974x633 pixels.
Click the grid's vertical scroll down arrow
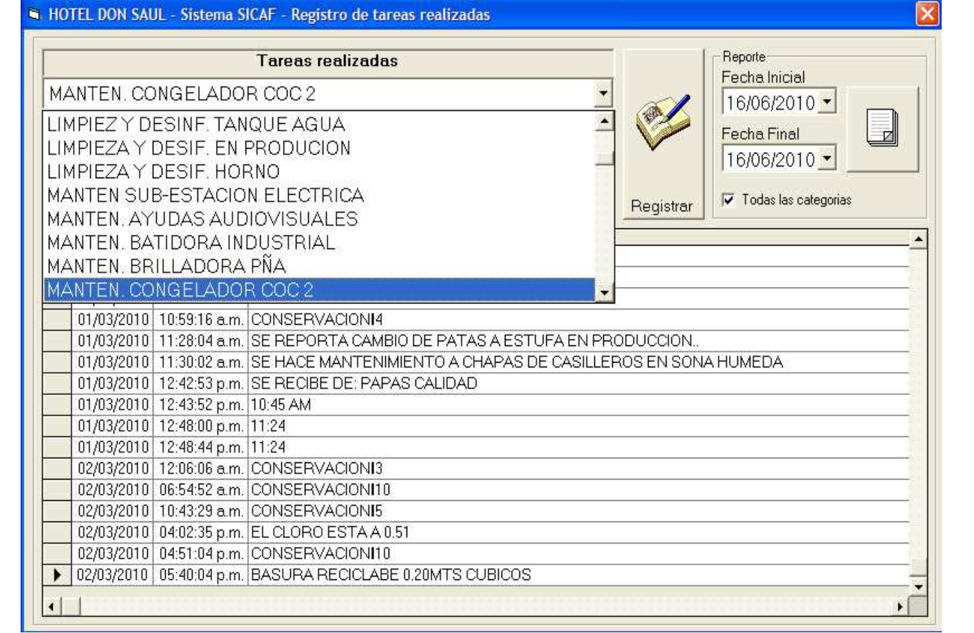coord(918,587)
